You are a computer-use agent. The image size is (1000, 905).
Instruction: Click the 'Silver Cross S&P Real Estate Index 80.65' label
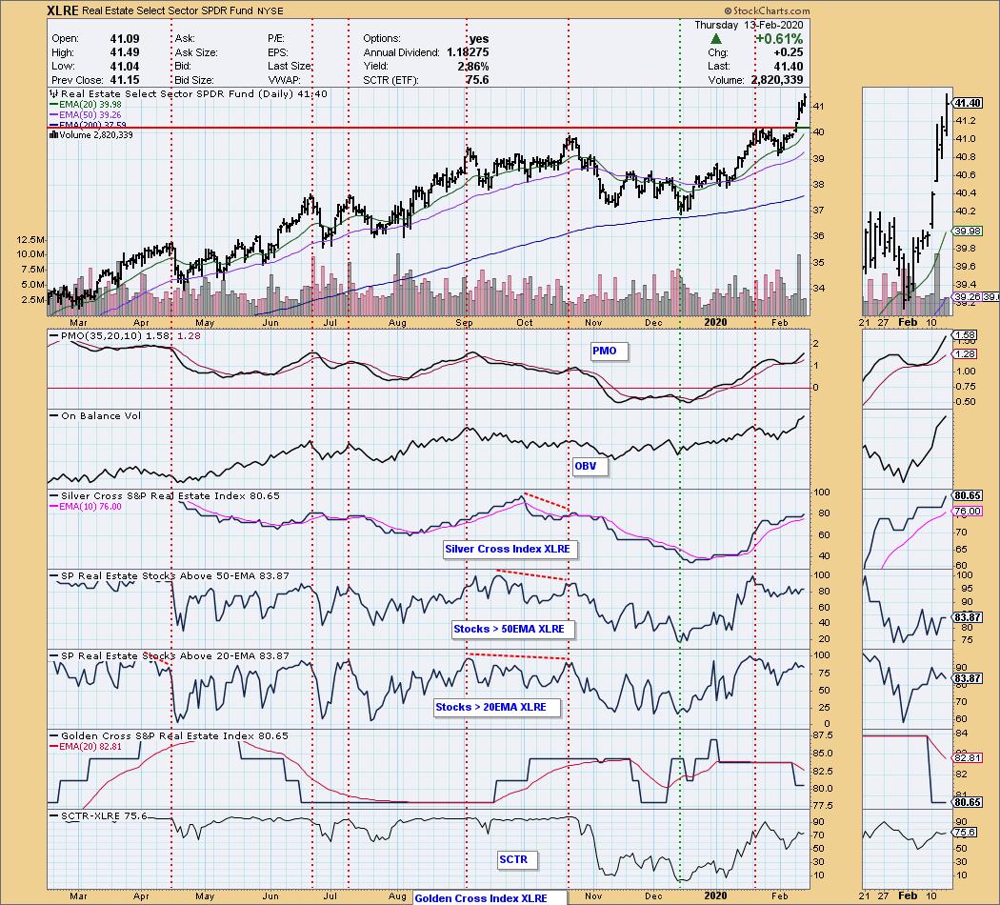point(165,496)
